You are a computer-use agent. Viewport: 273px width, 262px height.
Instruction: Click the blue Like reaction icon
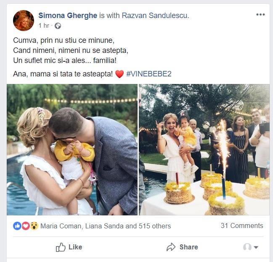coord(17,226)
